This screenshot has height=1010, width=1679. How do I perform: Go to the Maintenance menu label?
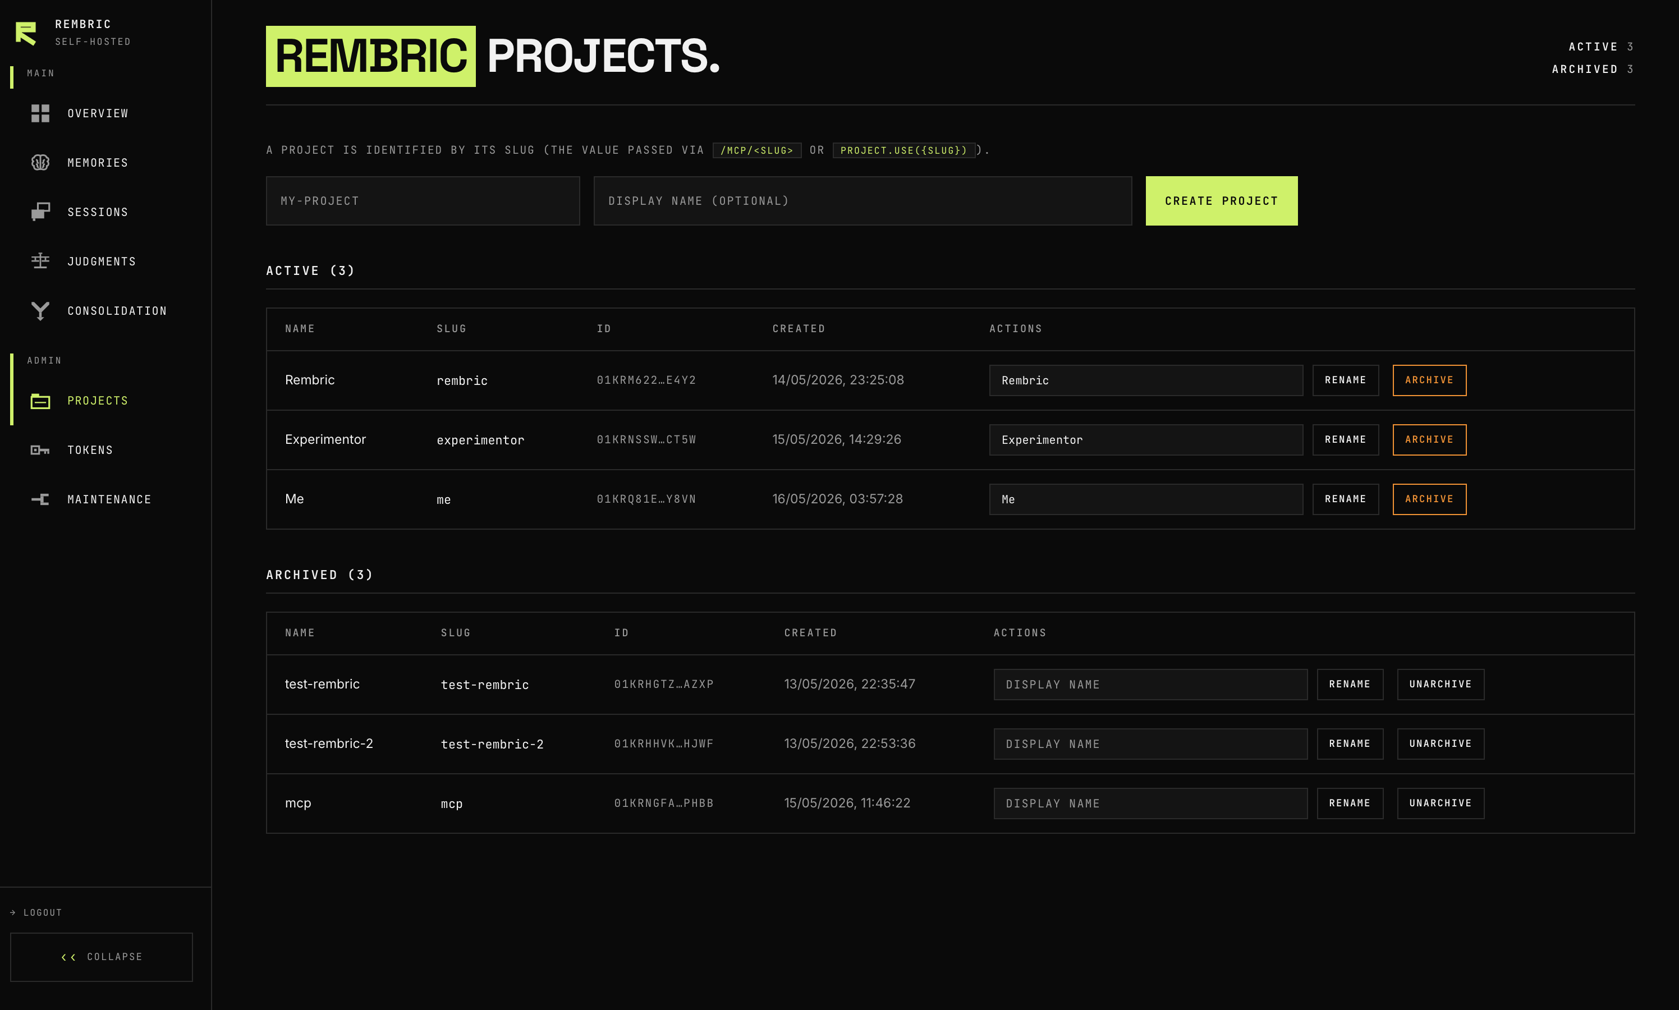click(109, 499)
